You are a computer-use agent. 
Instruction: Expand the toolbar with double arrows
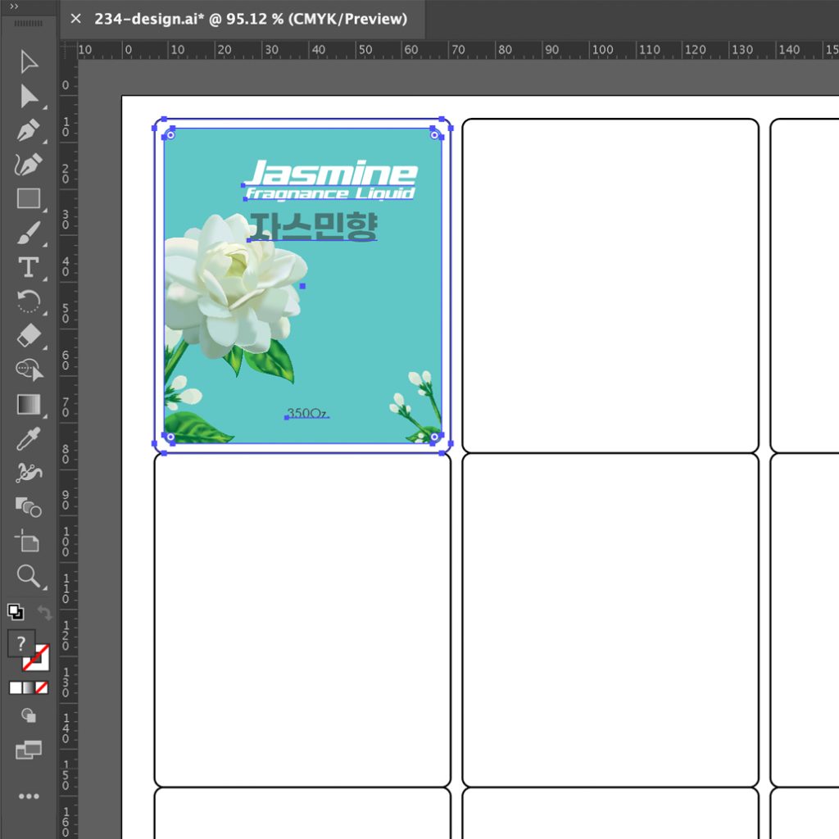pyautogui.click(x=15, y=7)
